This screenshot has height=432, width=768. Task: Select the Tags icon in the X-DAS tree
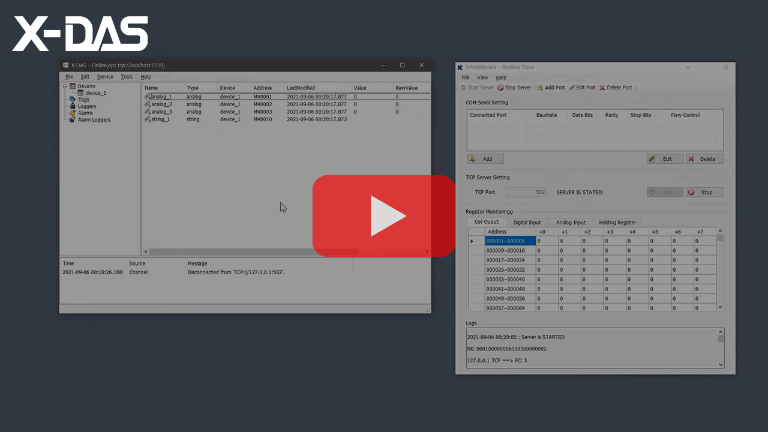point(73,100)
